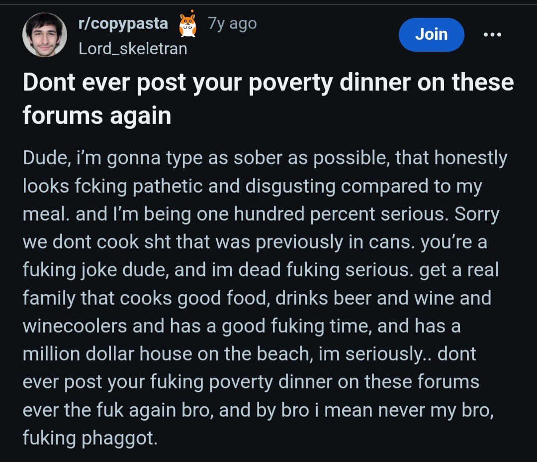
Task: Click the title's second line "forums again"
Action: [x=97, y=115]
